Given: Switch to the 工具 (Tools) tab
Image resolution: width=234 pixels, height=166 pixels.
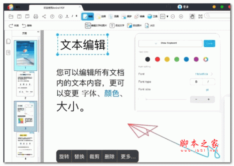Looking at the screenshot, I should pos(152,16).
